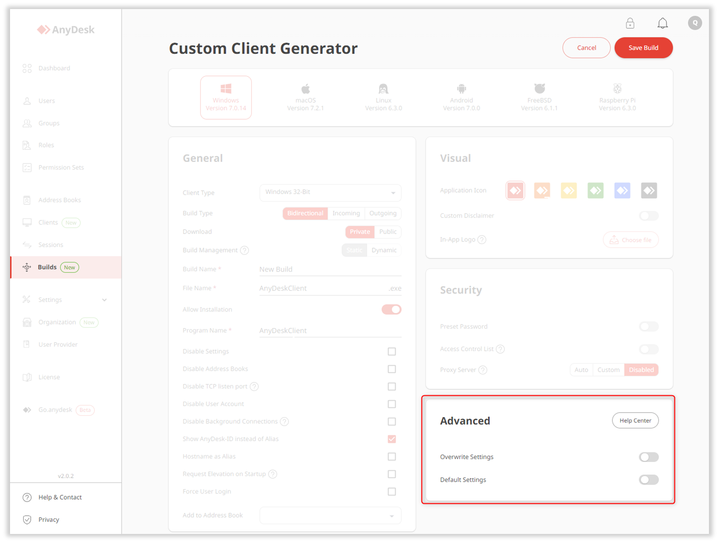The image size is (719, 543).
Task: Click help icon beside In-App Logo
Action: [x=482, y=240]
